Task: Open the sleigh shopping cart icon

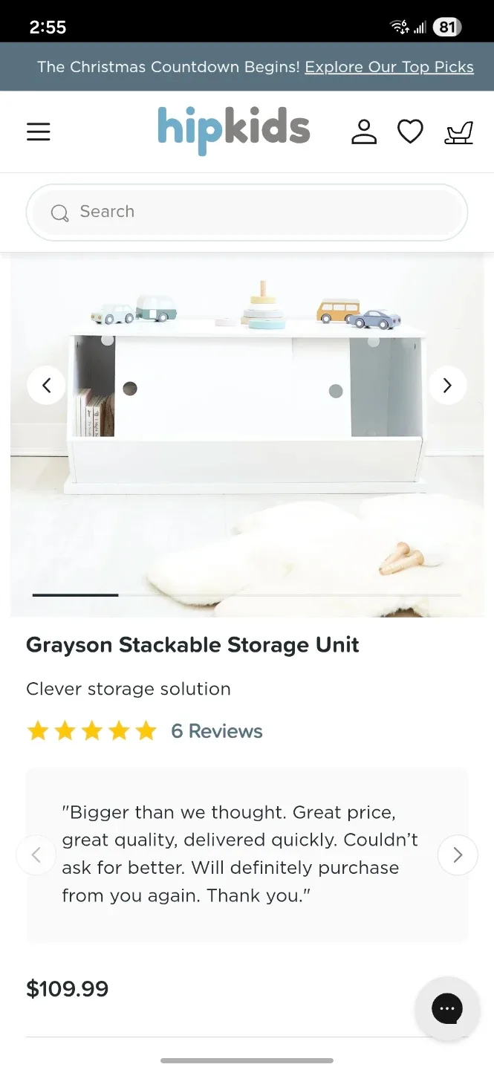Action: 458,132
